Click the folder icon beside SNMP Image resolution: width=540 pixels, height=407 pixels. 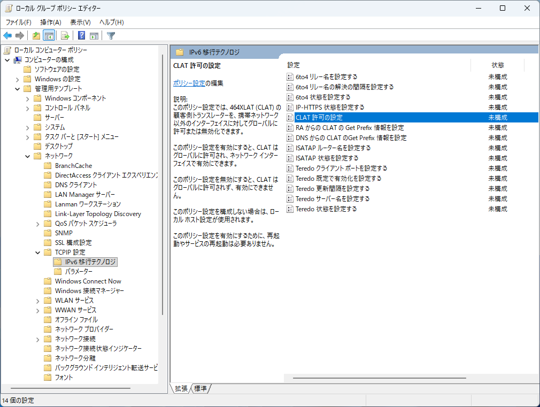point(48,233)
